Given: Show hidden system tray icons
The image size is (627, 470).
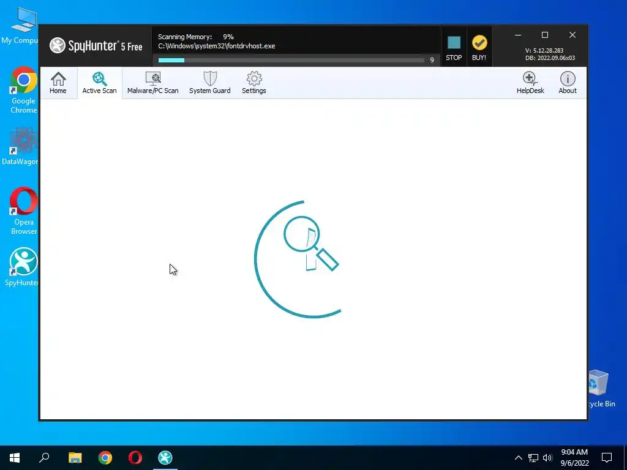Looking at the screenshot, I should click(x=518, y=458).
